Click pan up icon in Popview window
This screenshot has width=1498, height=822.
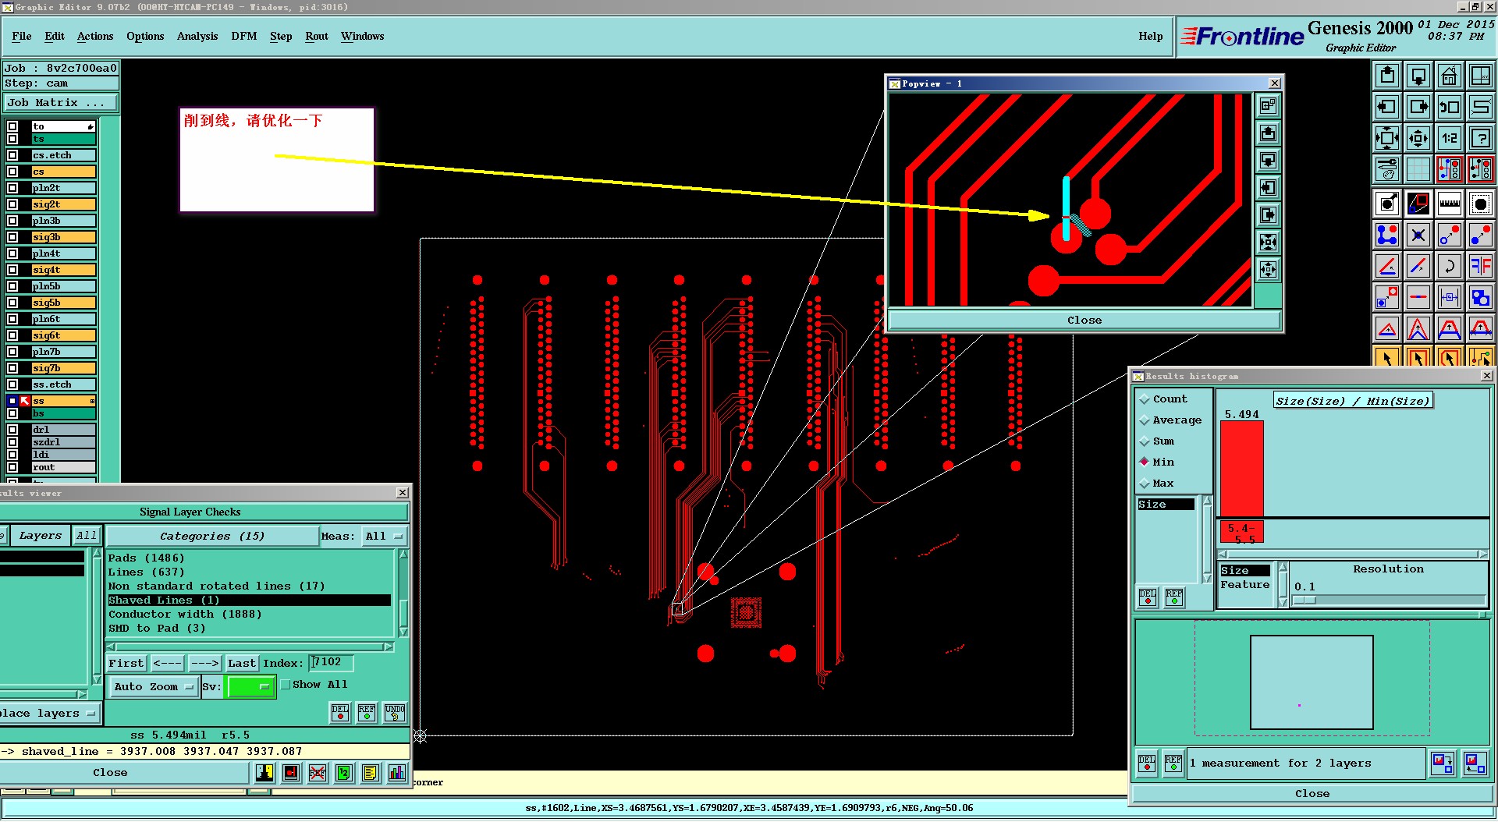pyautogui.click(x=1268, y=133)
